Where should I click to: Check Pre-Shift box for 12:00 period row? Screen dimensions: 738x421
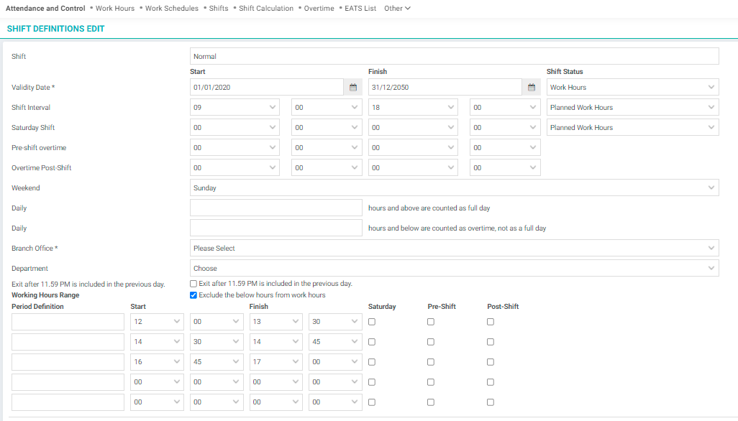pyautogui.click(x=431, y=322)
